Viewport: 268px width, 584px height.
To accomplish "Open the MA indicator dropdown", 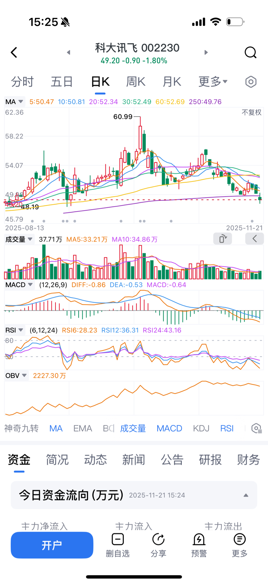I will (14, 102).
